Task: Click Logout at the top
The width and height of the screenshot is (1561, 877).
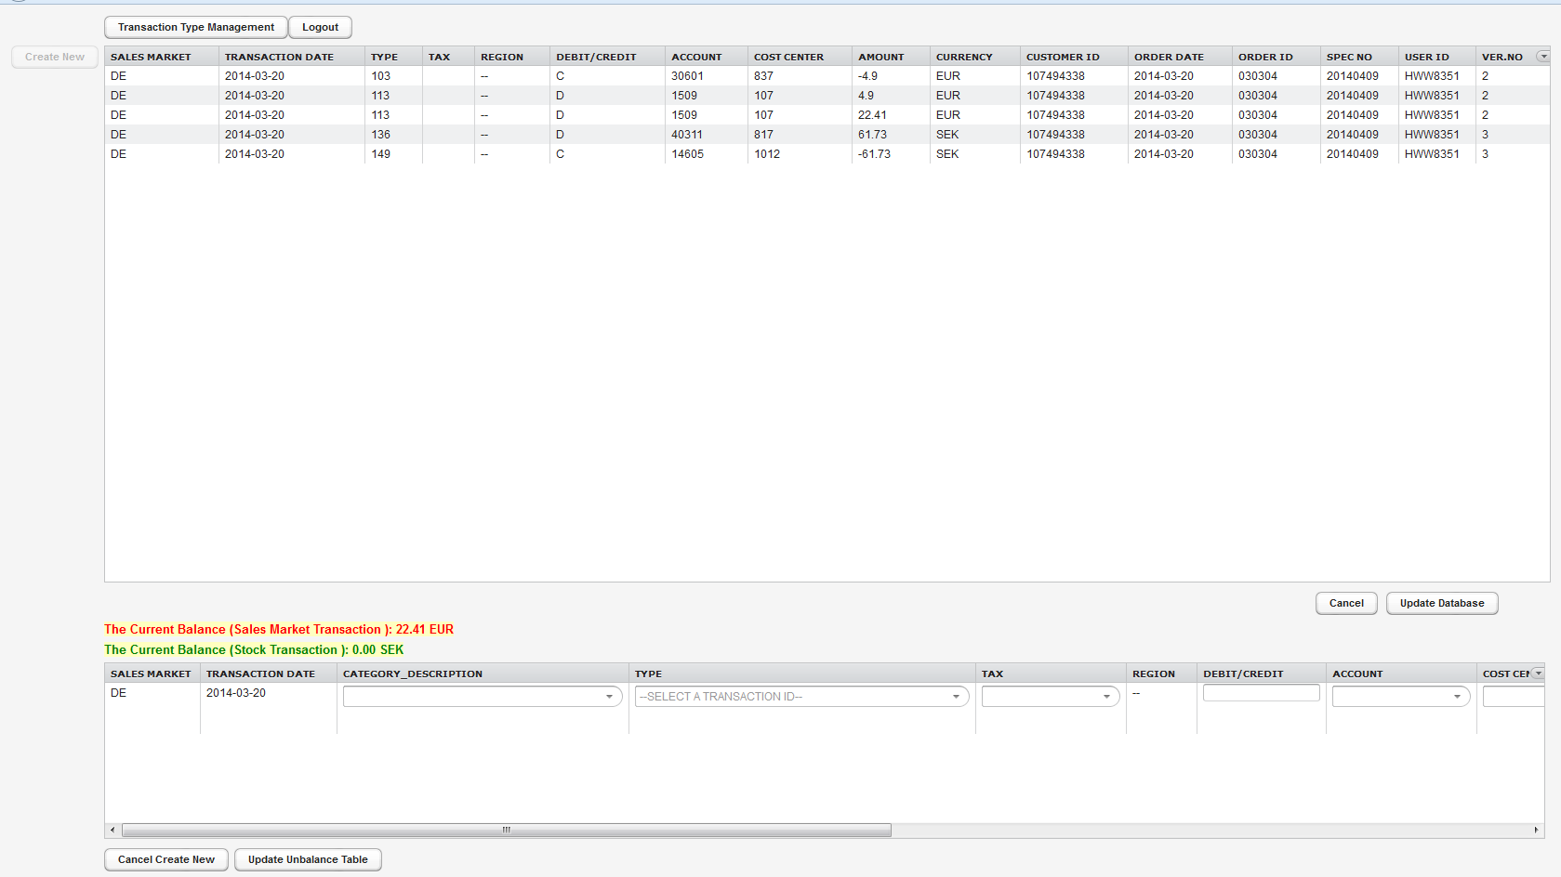Action: (320, 27)
